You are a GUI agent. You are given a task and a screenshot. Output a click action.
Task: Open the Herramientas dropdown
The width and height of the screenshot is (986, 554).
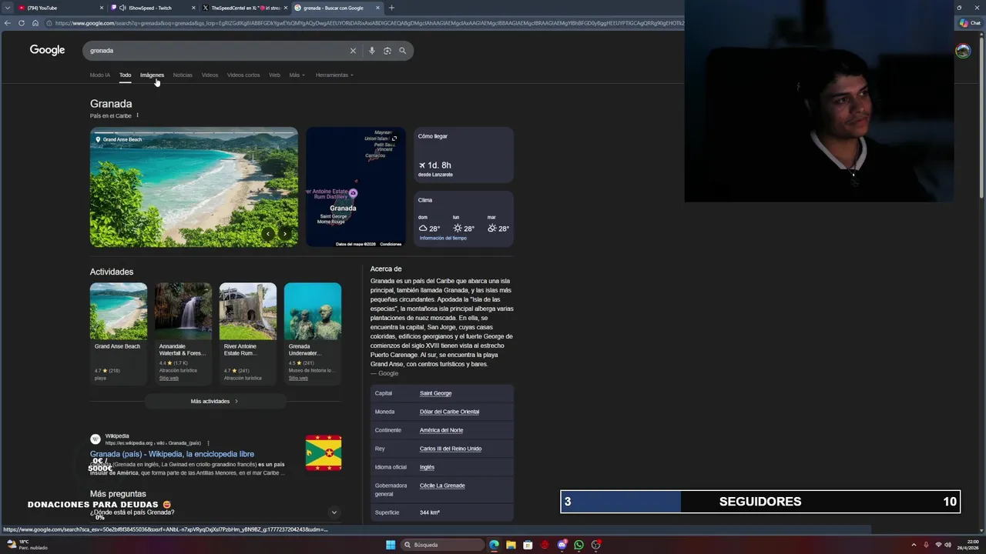pyautogui.click(x=334, y=75)
